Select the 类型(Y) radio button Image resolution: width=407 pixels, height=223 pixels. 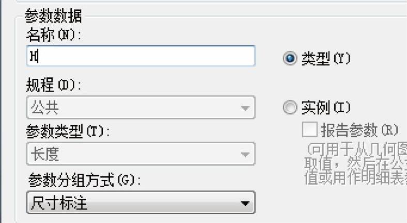tap(290, 58)
